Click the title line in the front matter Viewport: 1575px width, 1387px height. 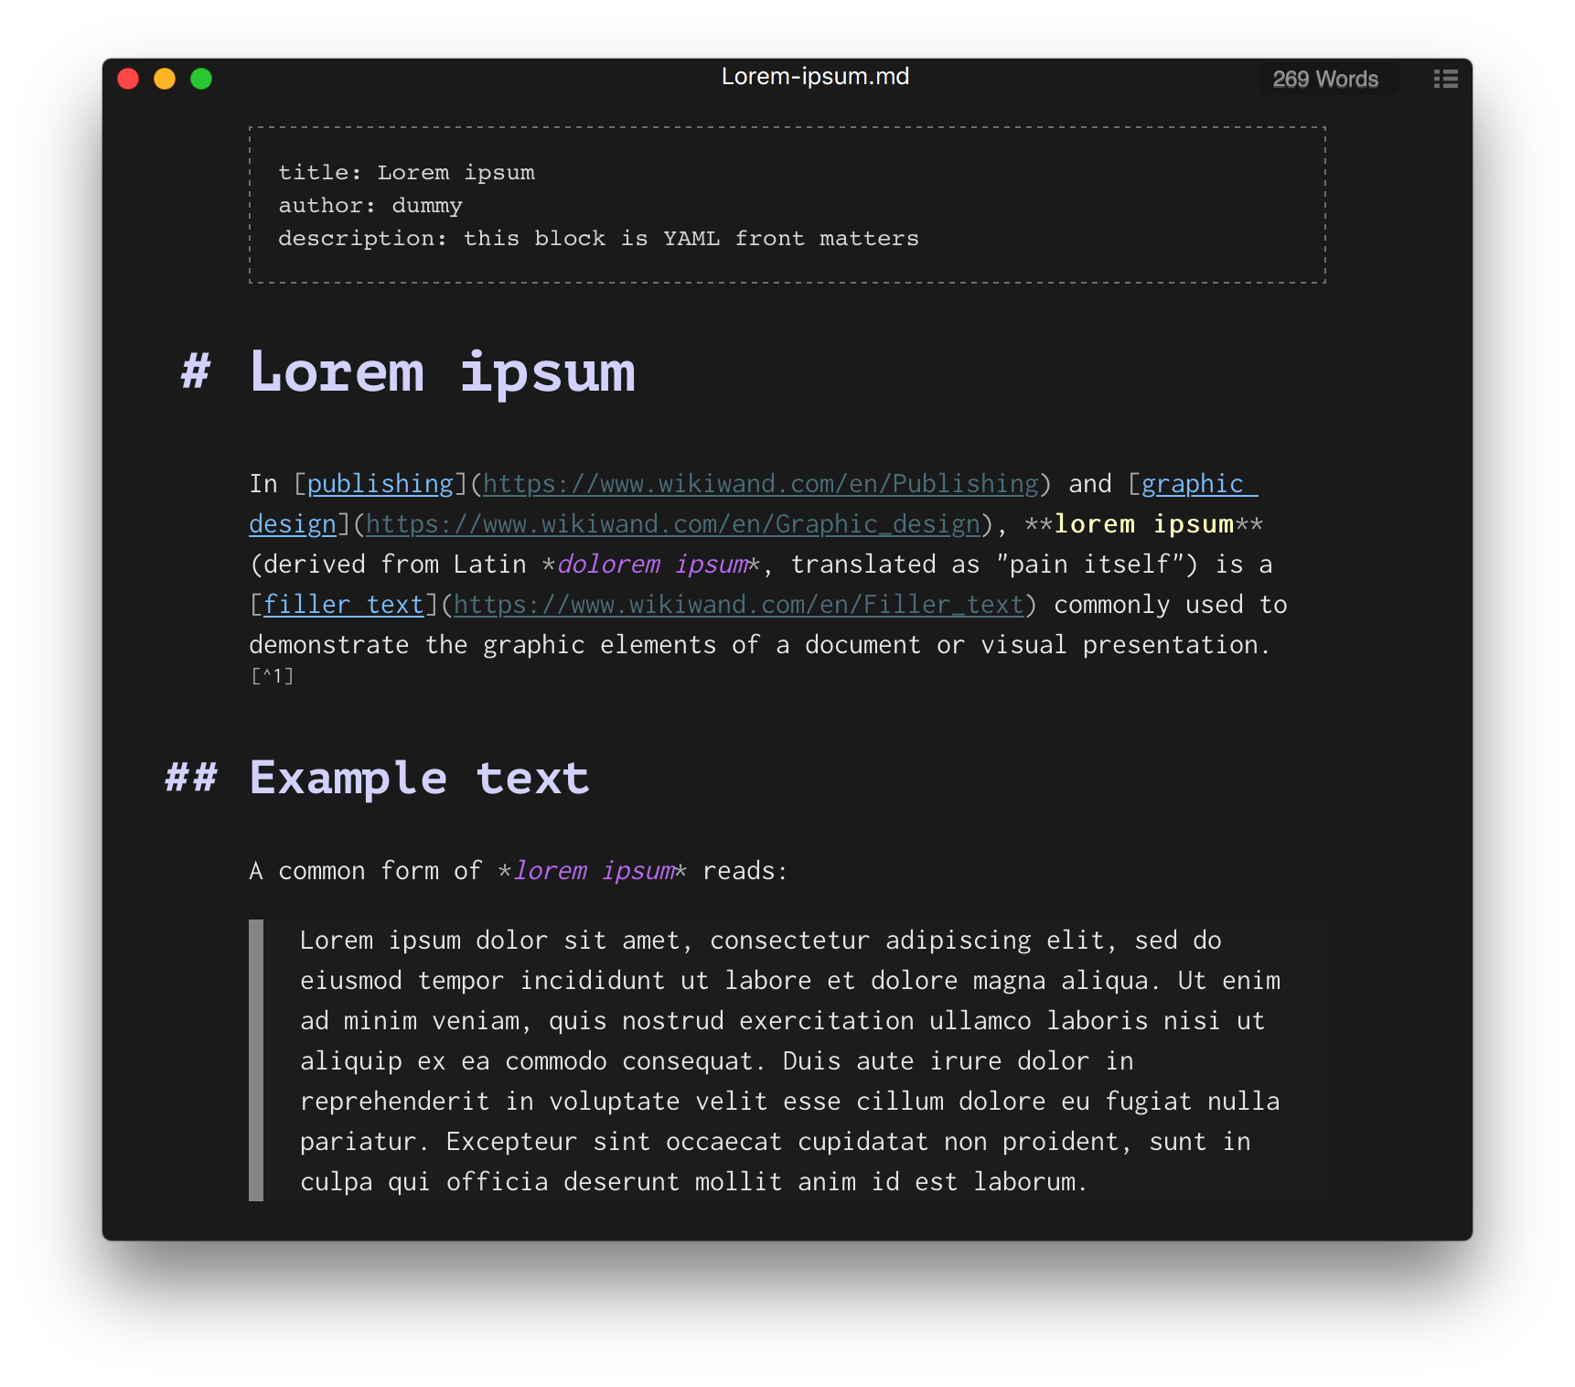point(406,172)
